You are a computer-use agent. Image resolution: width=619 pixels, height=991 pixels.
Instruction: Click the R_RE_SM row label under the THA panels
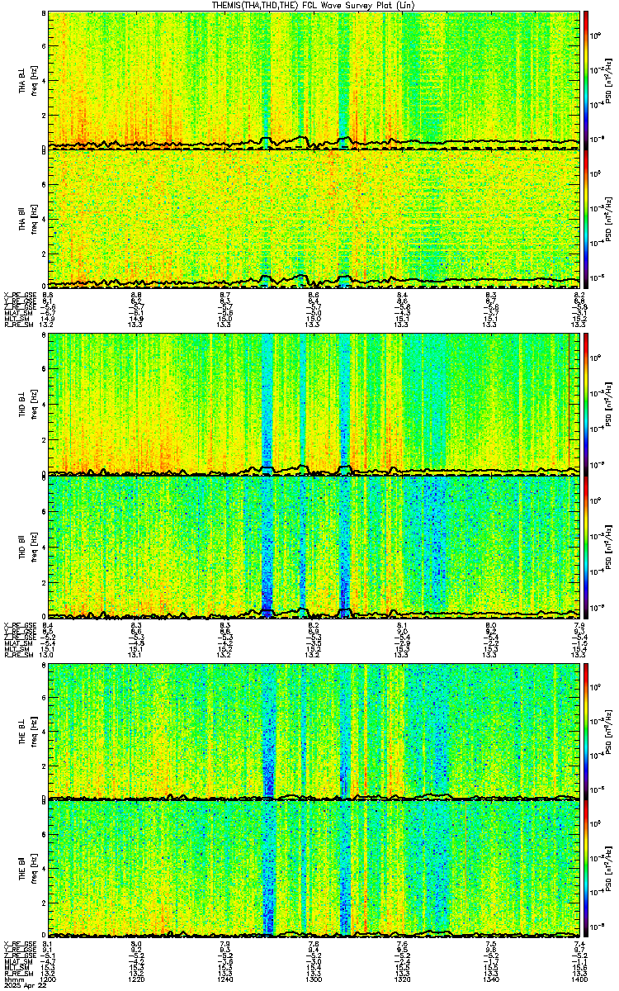coord(20,325)
